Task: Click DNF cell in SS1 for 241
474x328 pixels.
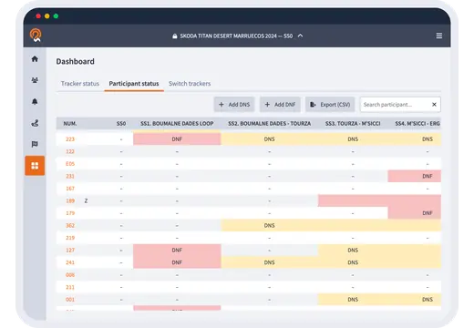Action: [177, 262]
